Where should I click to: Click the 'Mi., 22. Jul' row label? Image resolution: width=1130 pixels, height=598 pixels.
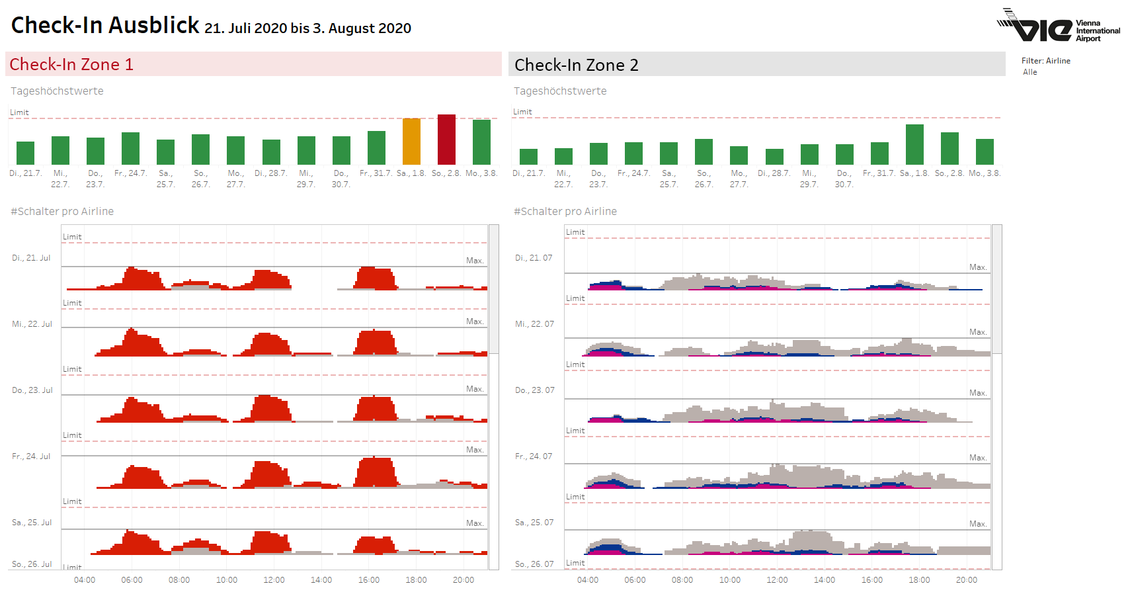click(x=32, y=324)
